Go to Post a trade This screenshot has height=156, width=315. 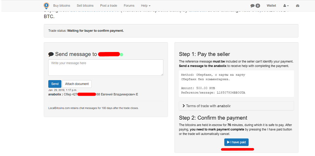(109, 6)
